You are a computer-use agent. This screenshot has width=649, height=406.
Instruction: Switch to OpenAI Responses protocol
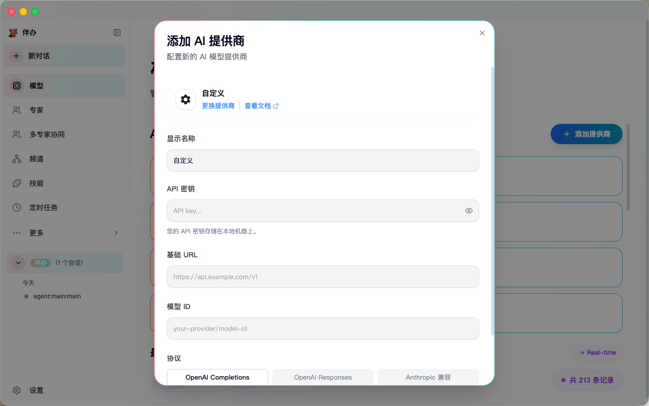(322, 377)
